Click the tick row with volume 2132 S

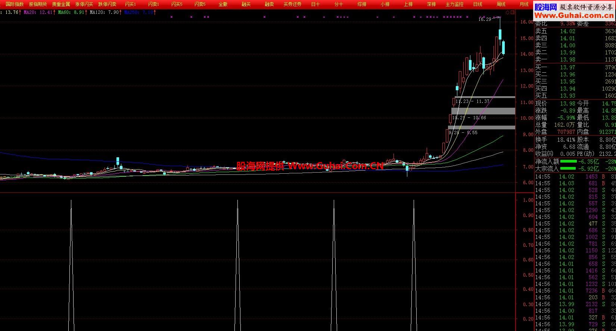tap(575, 304)
